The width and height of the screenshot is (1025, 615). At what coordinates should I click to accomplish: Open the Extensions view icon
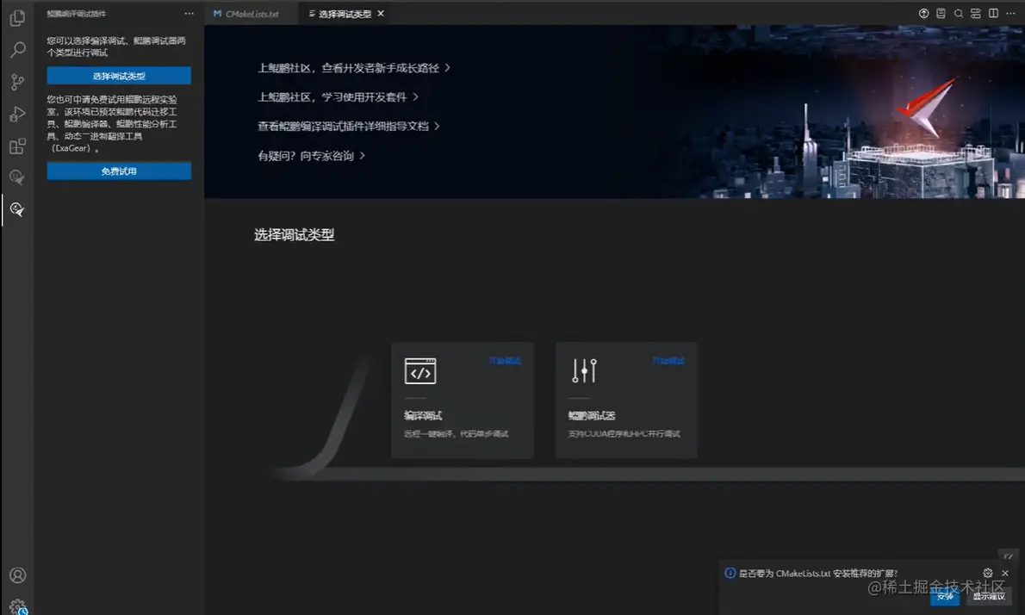point(17,146)
